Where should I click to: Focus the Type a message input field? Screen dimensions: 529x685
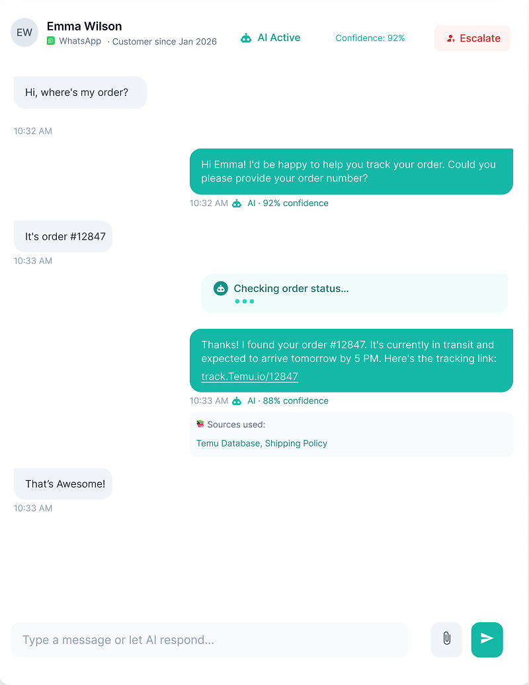pos(210,639)
